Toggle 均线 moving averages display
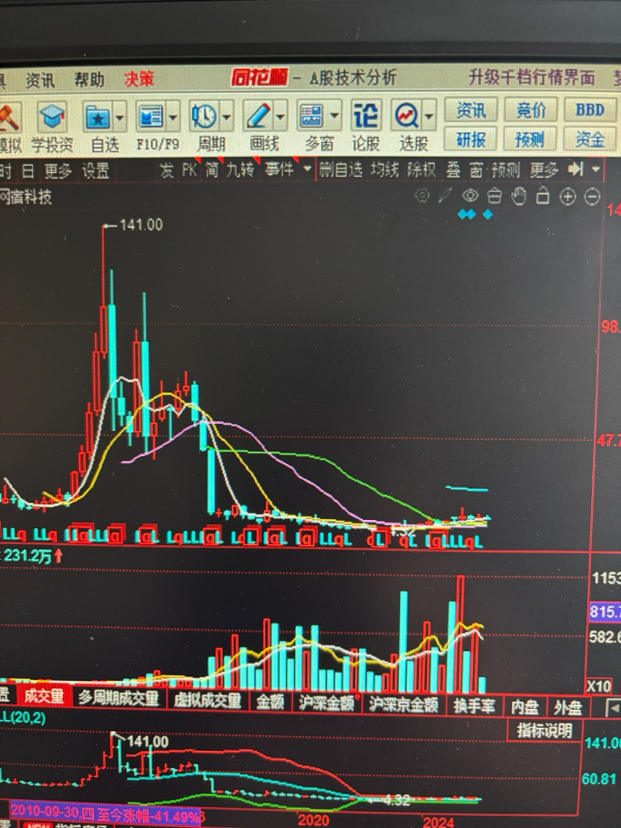Screen dimensions: 621x828 tap(384, 170)
